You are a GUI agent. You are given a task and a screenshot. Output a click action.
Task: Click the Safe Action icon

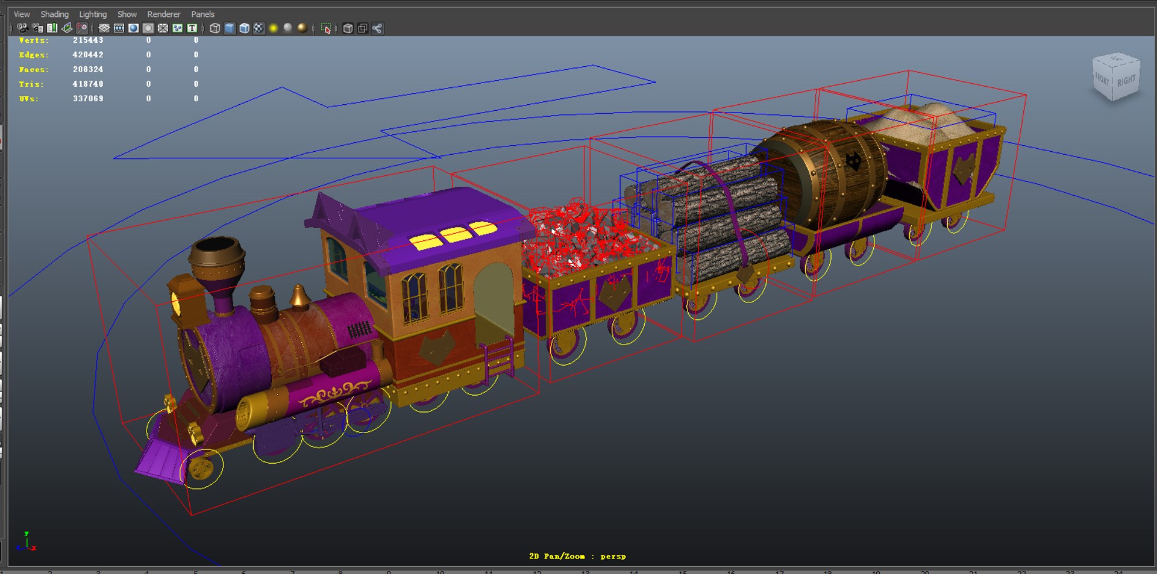[x=177, y=28]
